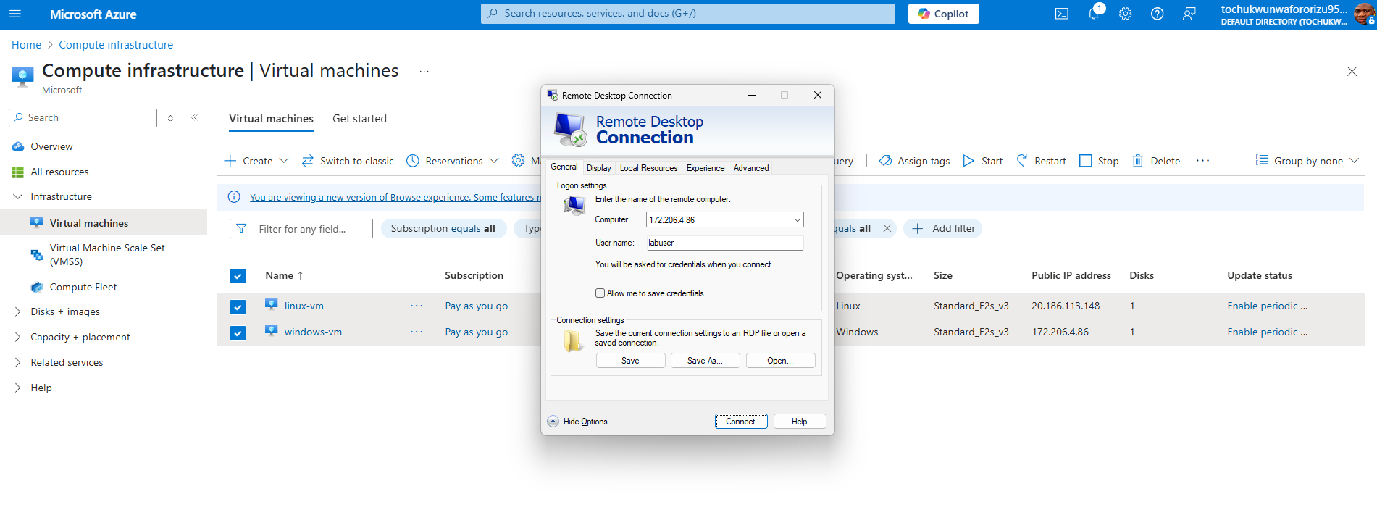Switch to Display tab in Remote Desktop
1377x523 pixels.
pyautogui.click(x=598, y=168)
